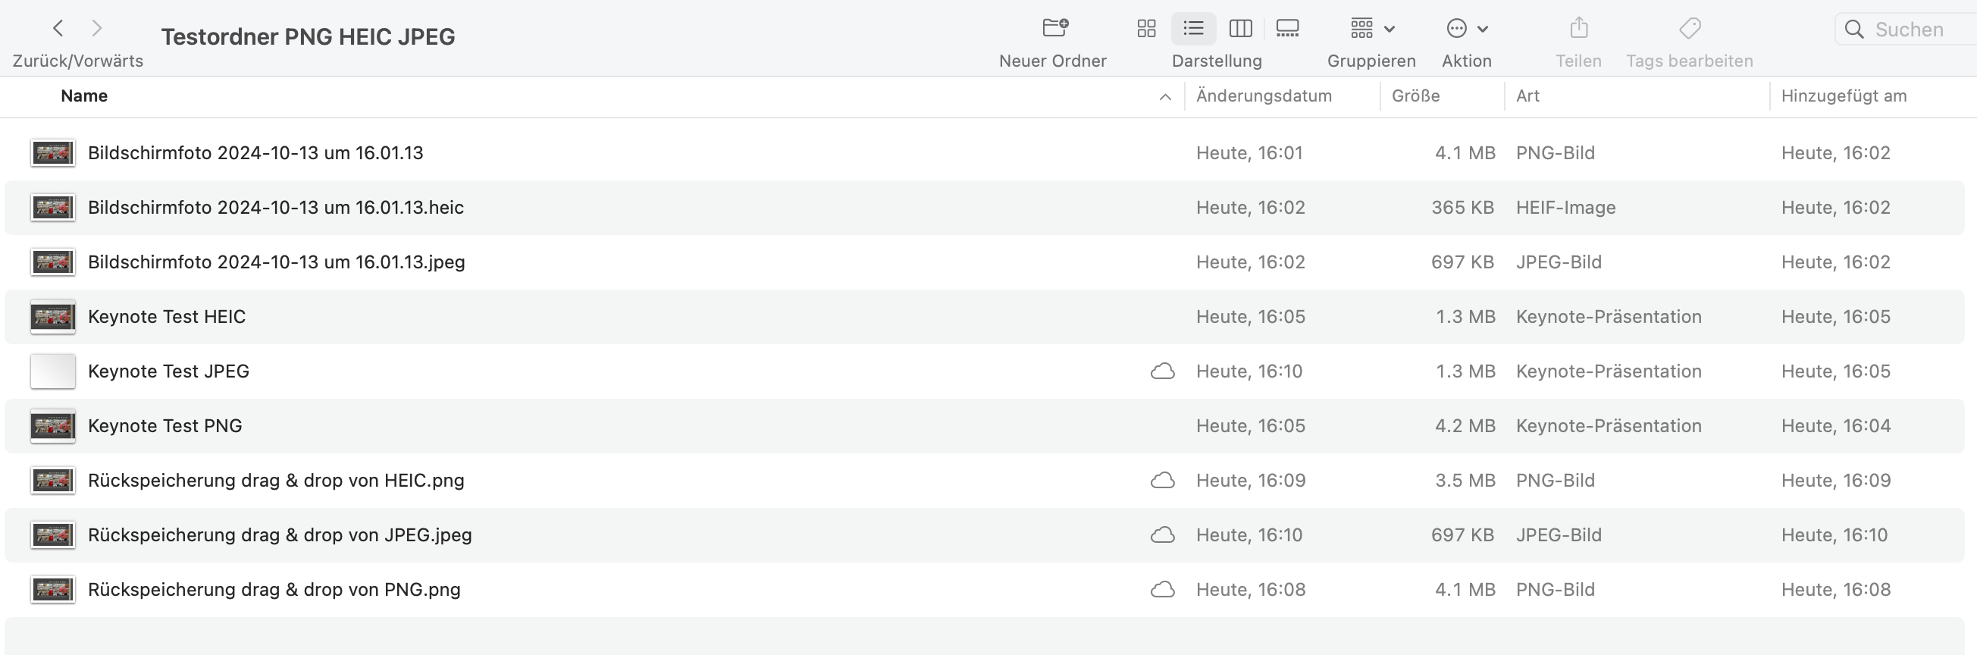Image resolution: width=1977 pixels, height=655 pixels.
Task: Select list view display mode
Action: coord(1193,28)
